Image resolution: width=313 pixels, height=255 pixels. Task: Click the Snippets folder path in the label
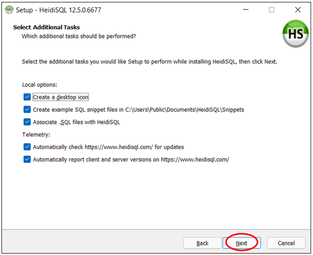[x=185, y=109]
